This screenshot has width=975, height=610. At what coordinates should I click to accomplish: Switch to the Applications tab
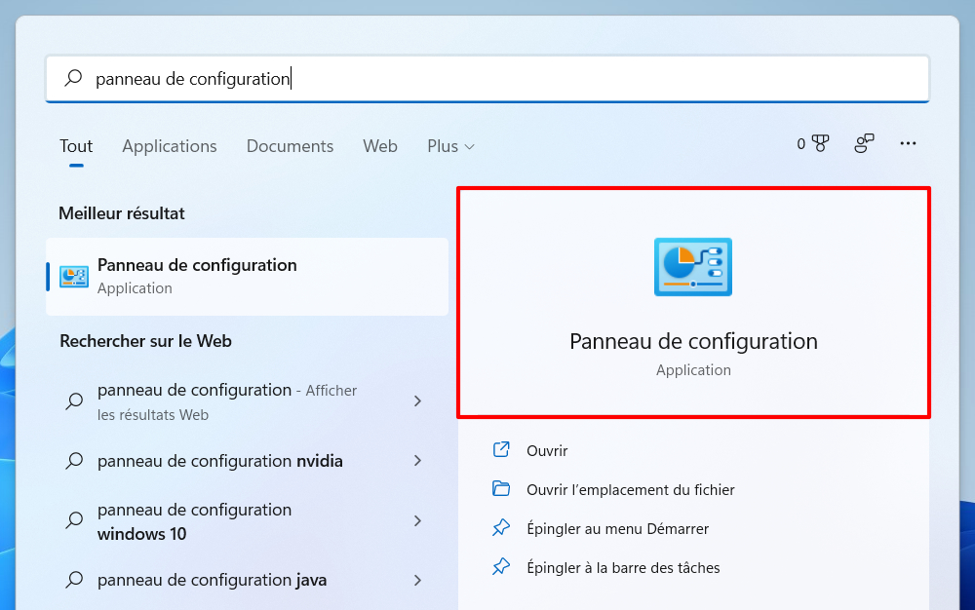tap(169, 146)
